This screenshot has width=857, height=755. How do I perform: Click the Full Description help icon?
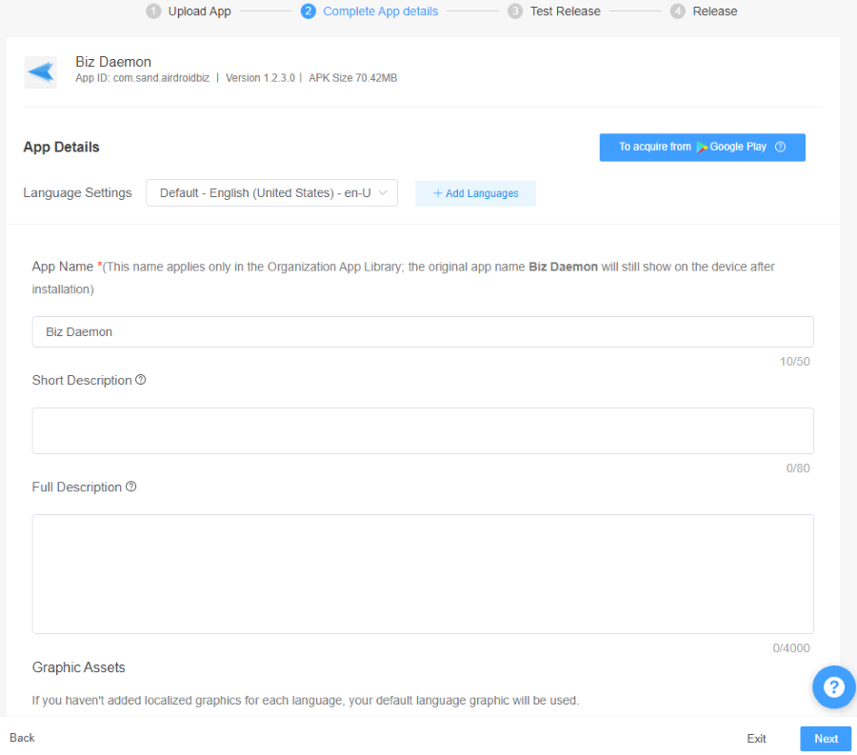click(x=131, y=487)
